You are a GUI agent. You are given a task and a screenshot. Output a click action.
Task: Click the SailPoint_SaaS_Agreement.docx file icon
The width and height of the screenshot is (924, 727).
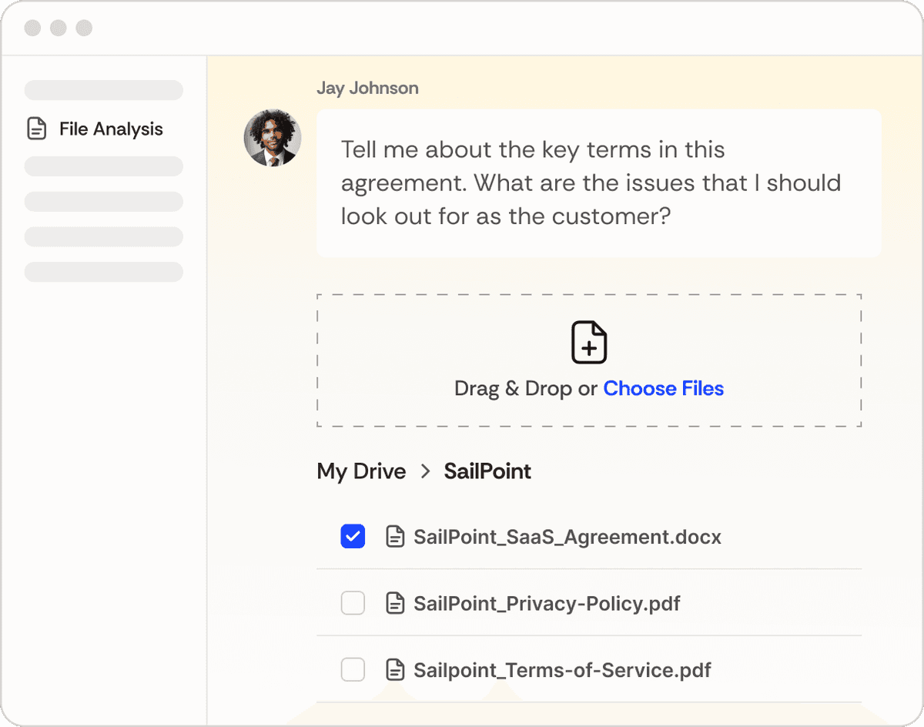tap(395, 537)
